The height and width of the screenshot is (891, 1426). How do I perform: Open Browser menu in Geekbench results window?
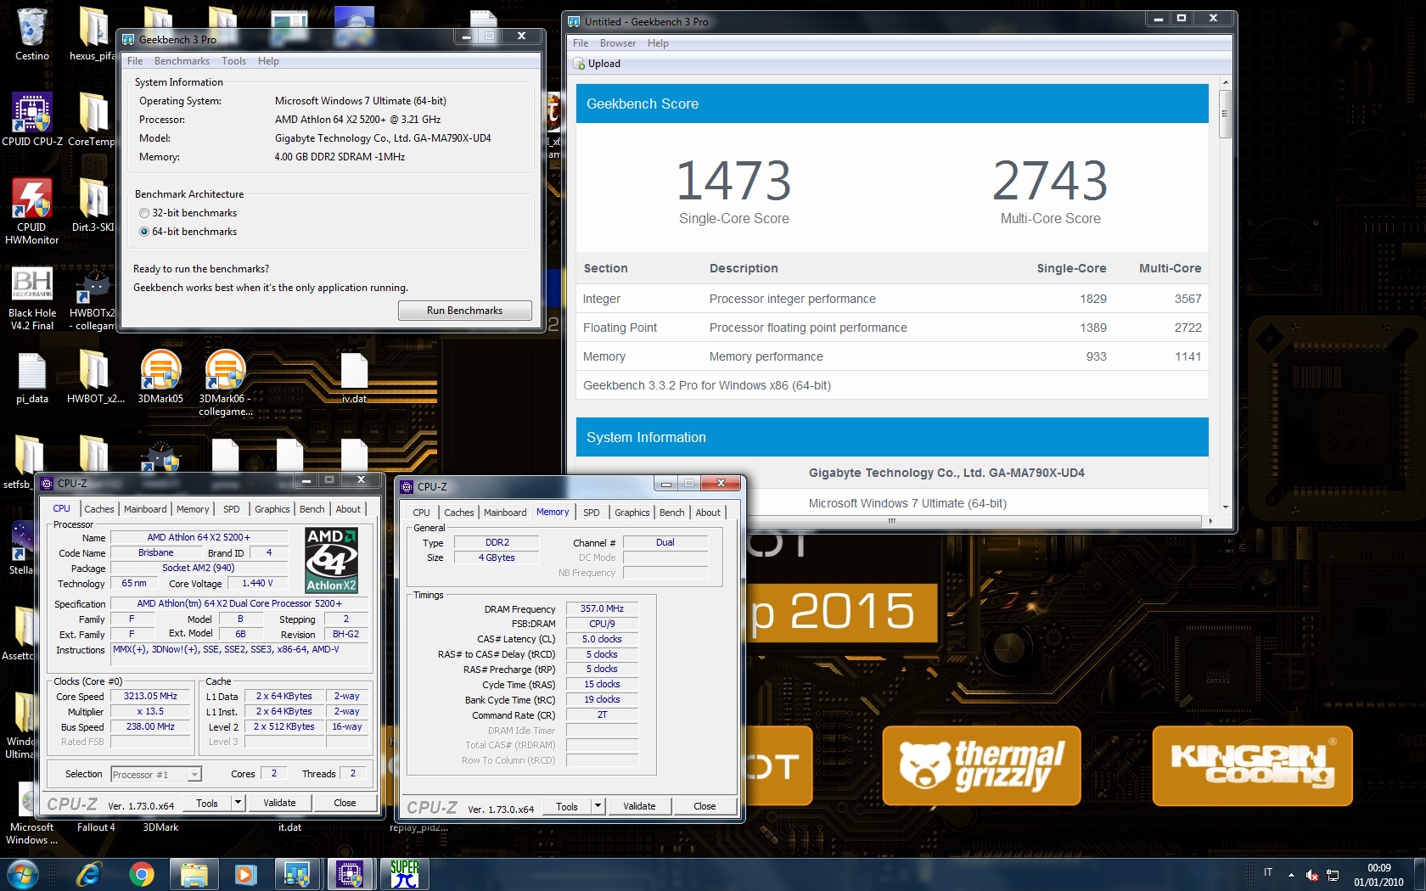point(618,43)
